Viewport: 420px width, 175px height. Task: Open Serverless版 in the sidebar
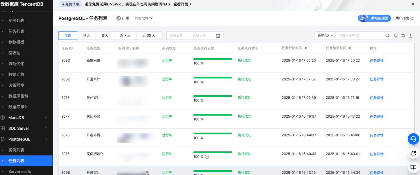pos(20,171)
